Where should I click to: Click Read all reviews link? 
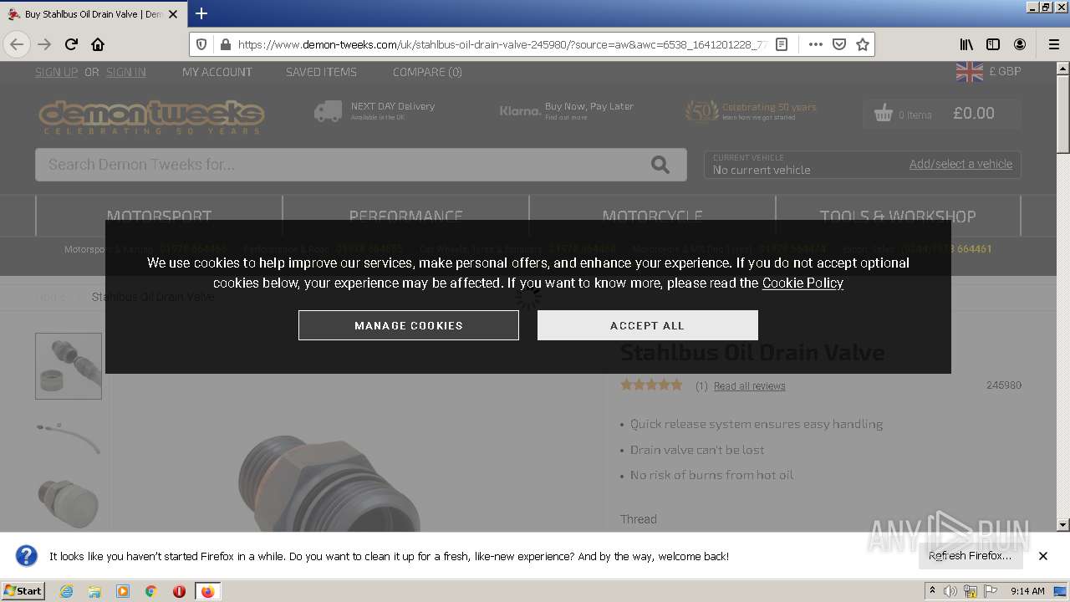749,386
